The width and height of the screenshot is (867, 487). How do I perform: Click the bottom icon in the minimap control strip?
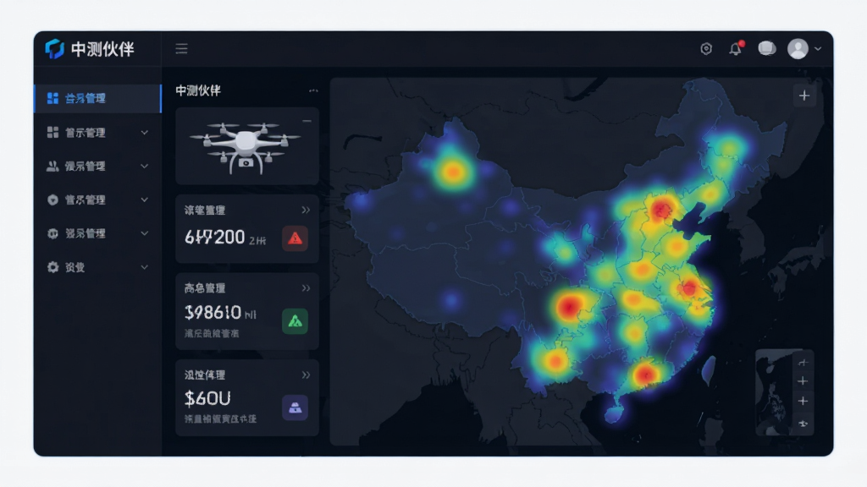tap(803, 424)
